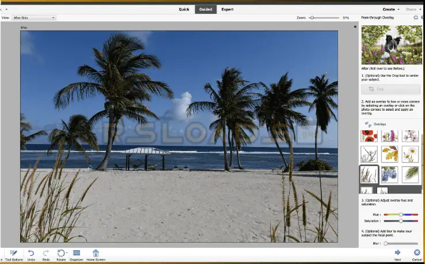Click the Zoom slider

[324, 18]
